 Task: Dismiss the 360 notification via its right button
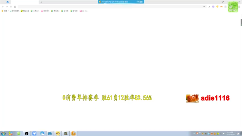point(139,2)
